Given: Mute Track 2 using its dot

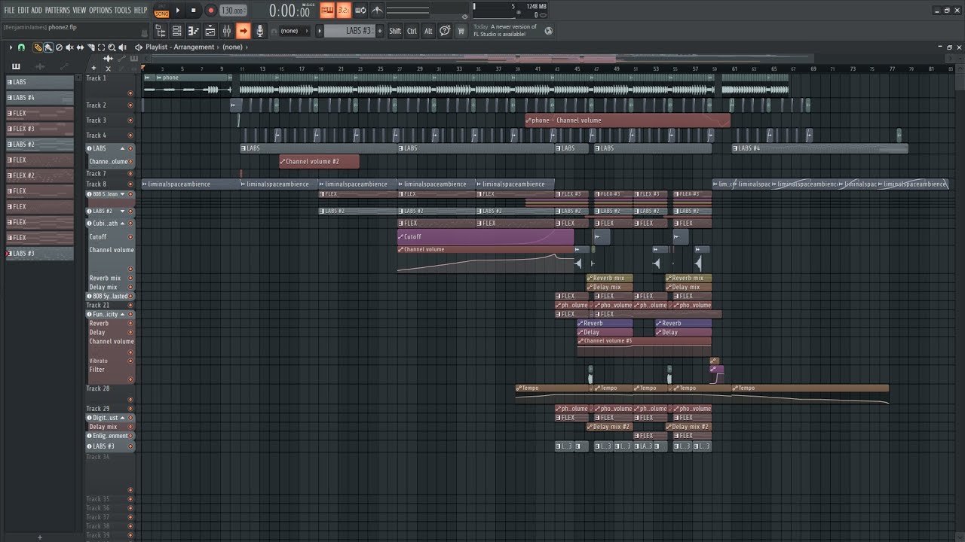Looking at the screenshot, I should coord(130,105).
